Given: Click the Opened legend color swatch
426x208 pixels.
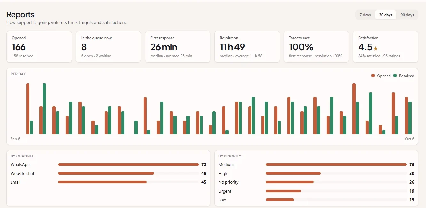Looking at the screenshot, I should click(x=373, y=76).
